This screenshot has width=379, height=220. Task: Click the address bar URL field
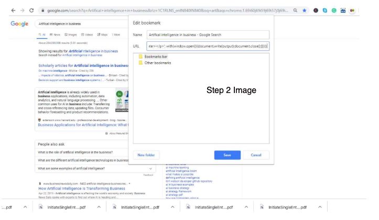click(167, 10)
